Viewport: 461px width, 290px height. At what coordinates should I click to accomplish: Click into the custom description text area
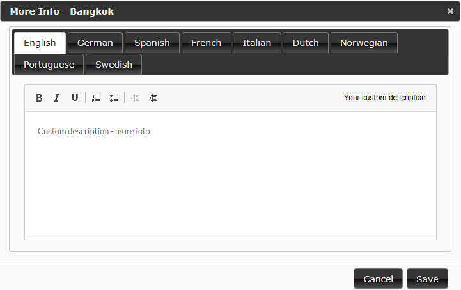pos(230,176)
